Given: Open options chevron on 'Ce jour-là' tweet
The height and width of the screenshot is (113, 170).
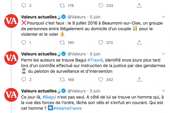Looking at the screenshot, I should pyautogui.click(x=164, y=91).
